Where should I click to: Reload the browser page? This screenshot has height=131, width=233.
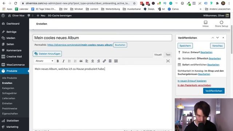pyautogui.click(x=16, y=3)
